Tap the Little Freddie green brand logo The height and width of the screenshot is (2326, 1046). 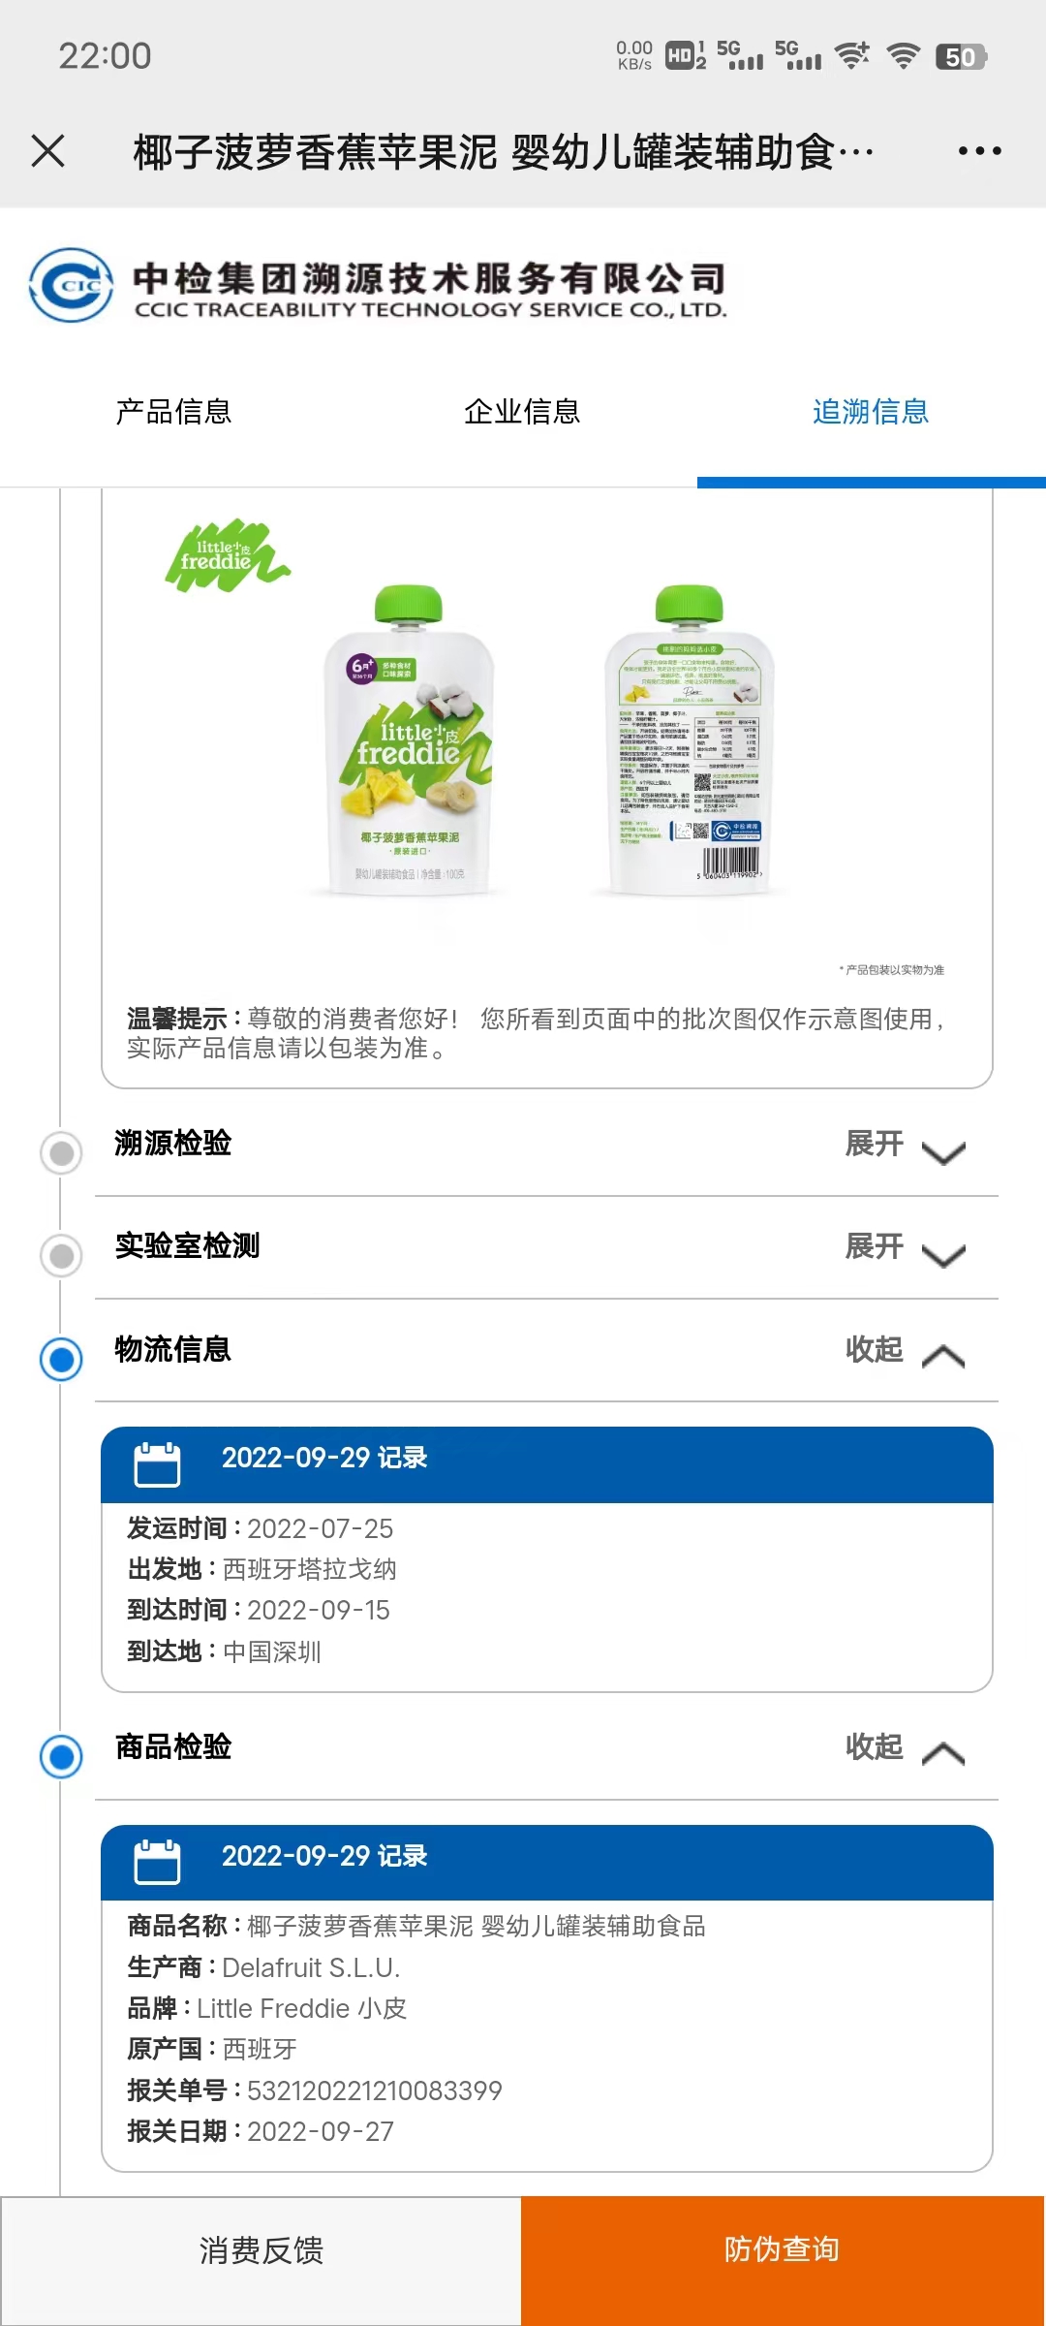tap(227, 555)
